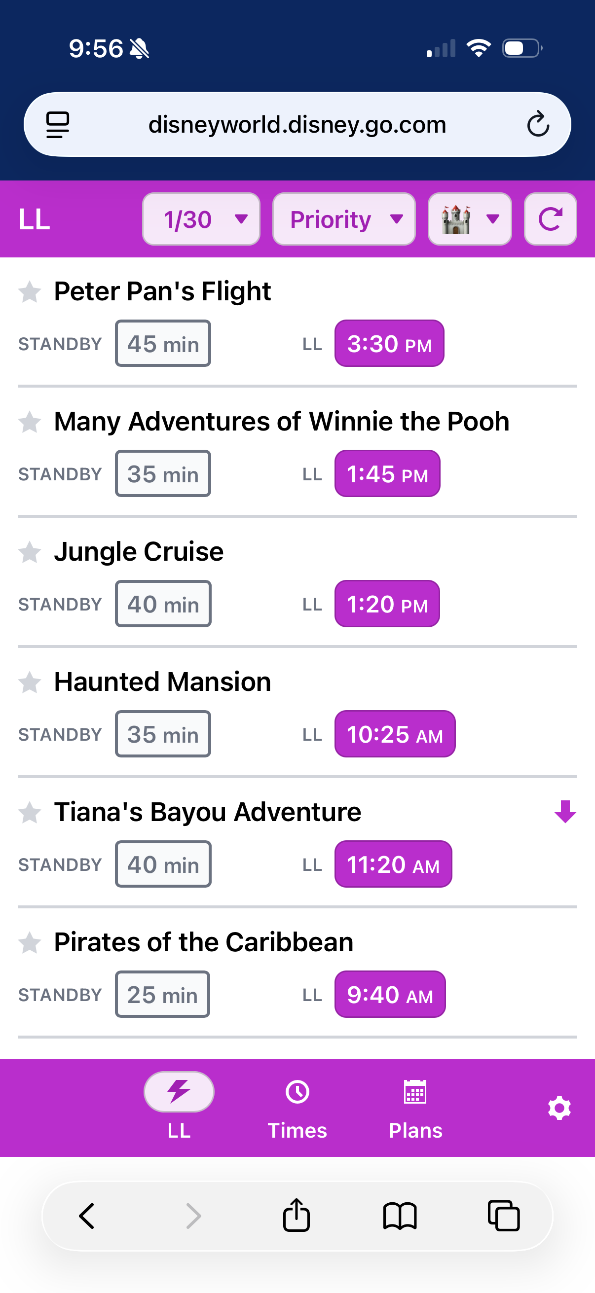Tap the Safari share icon

click(296, 1215)
